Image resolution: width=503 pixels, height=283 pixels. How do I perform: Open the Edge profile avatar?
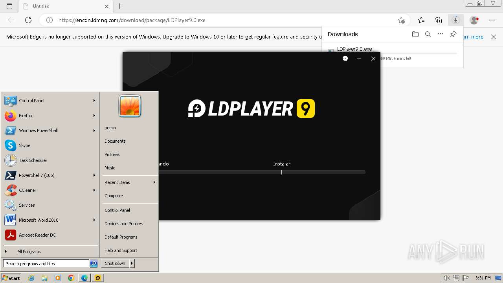pos(475,20)
